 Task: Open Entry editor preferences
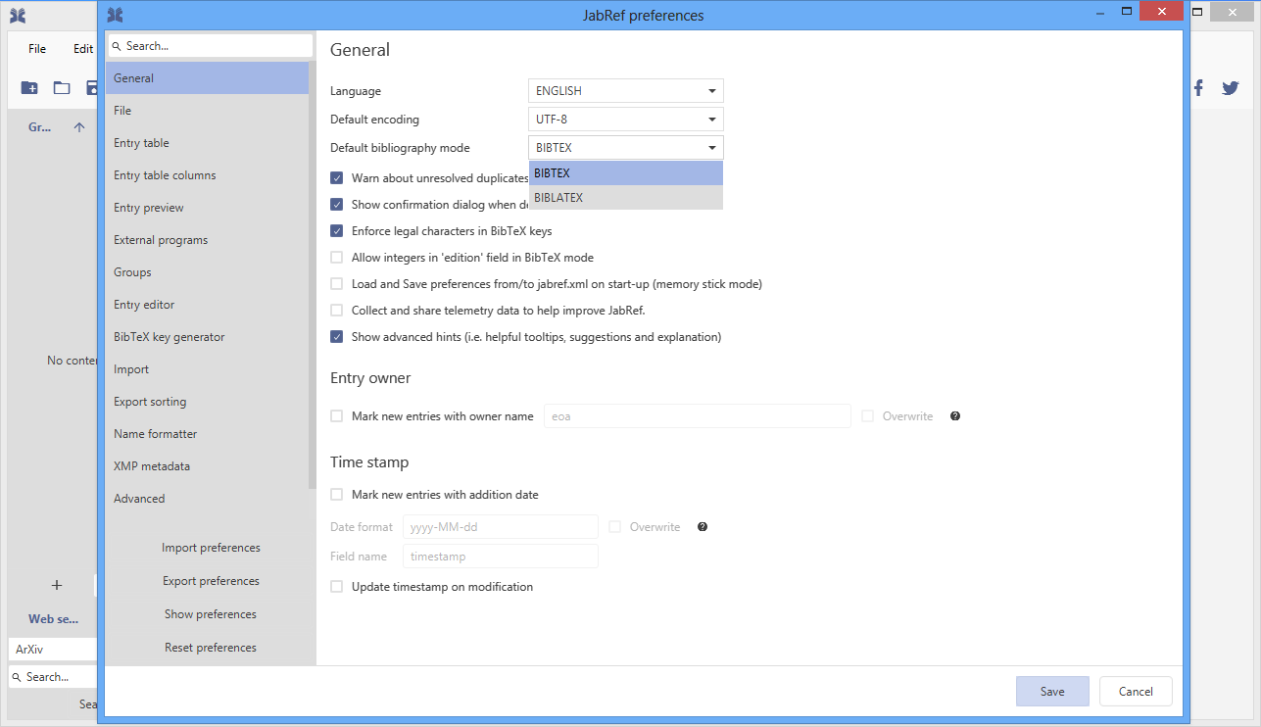207,305
